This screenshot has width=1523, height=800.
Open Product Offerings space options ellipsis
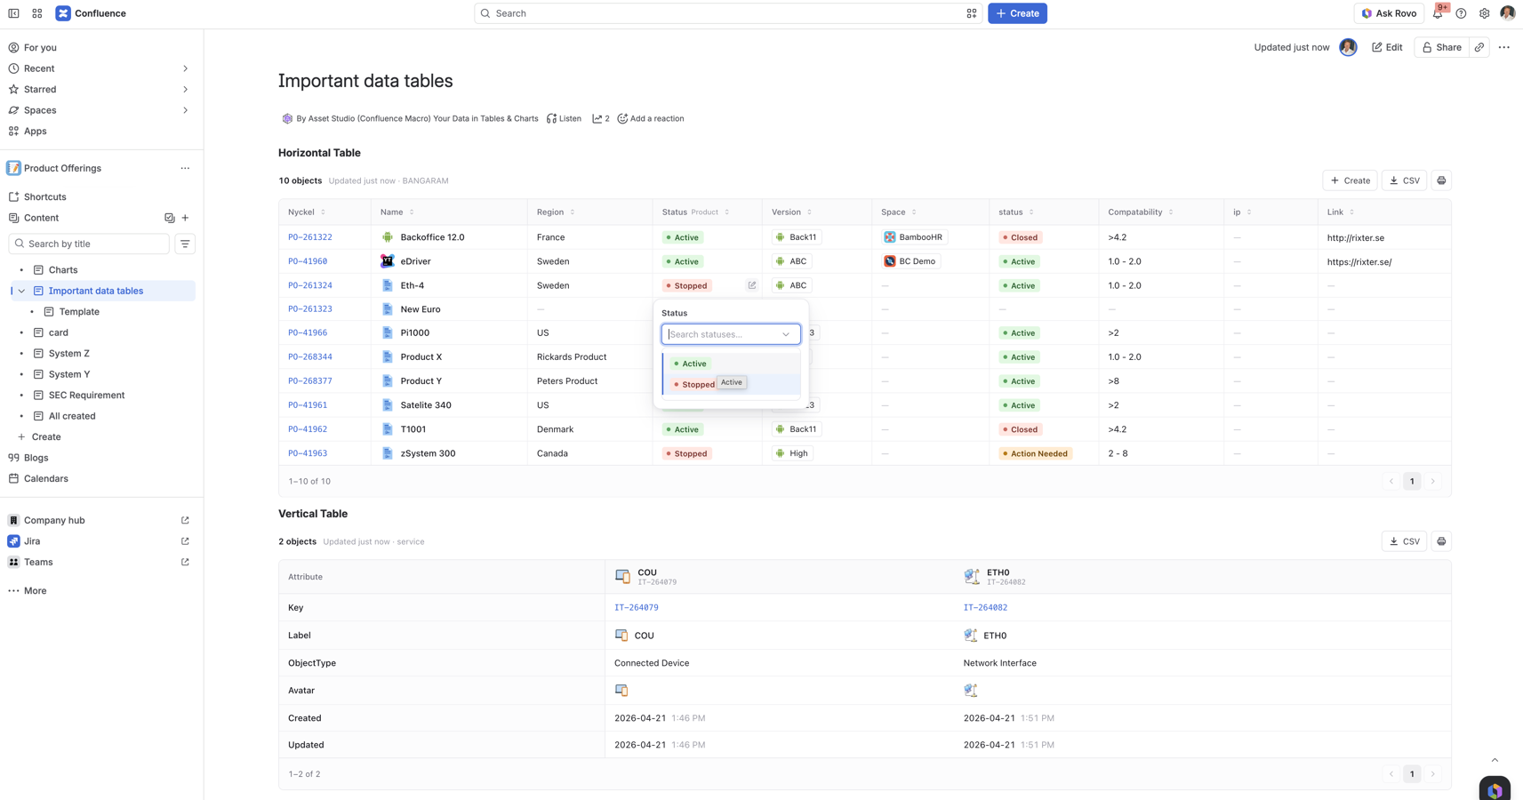[x=185, y=168]
